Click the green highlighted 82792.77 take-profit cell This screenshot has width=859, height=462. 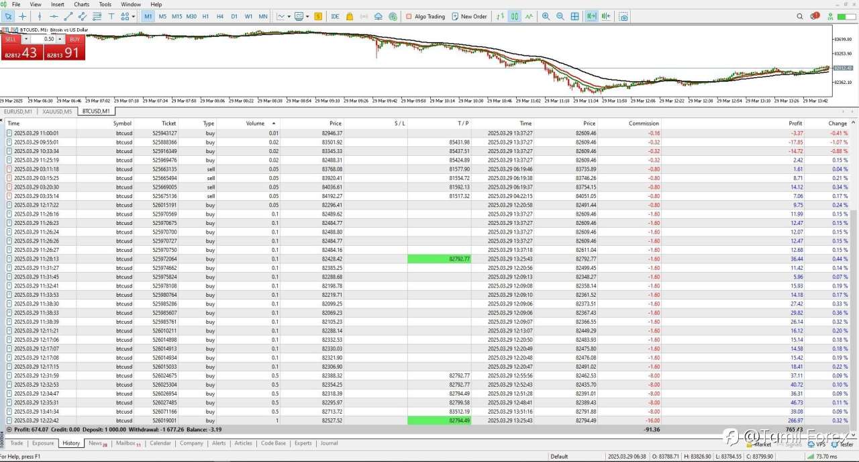(439, 259)
